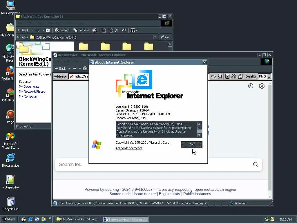Open the Engine stats link

click(169, 194)
